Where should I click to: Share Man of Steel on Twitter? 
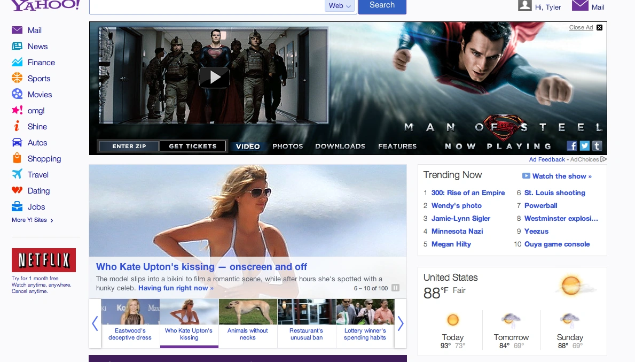[584, 146]
